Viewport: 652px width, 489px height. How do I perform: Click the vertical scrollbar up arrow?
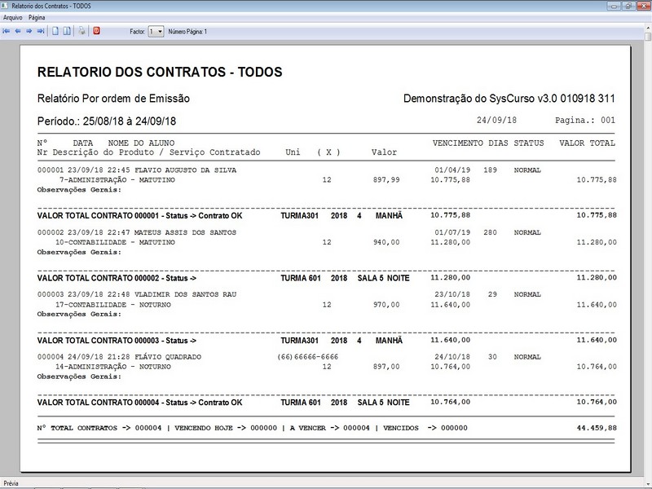pyautogui.click(x=648, y=29)
